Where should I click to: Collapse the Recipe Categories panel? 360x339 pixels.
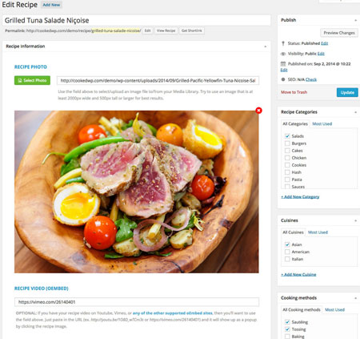[x=355, y=112]
